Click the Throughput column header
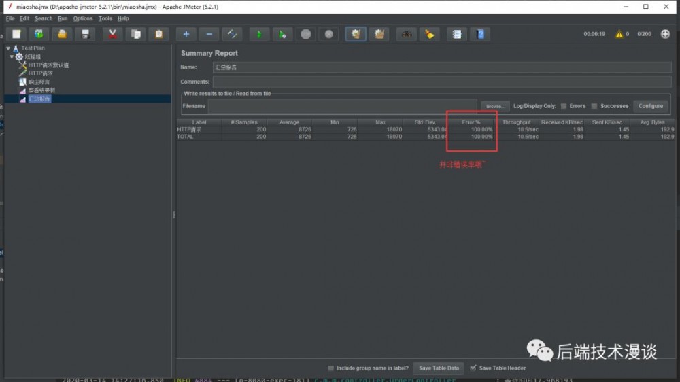The image size is (680, 382). (x=516, y=122)
